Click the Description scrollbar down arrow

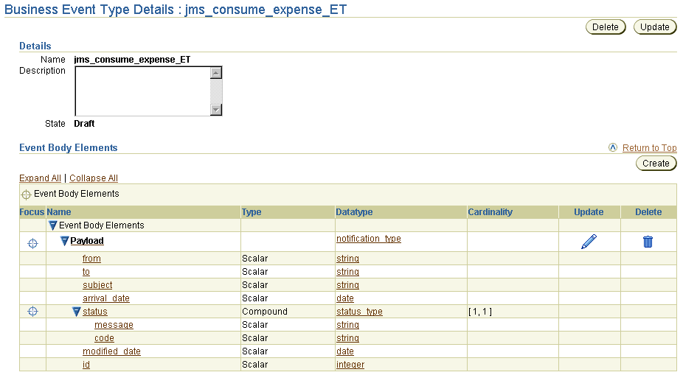coord(216,110)
